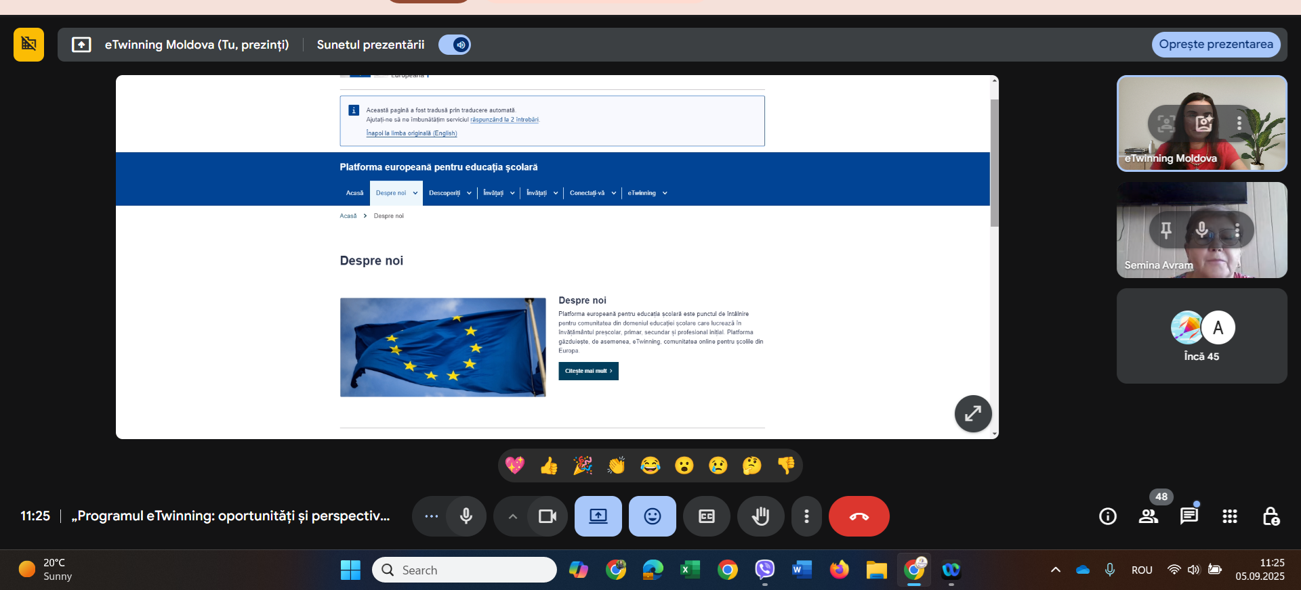Click the presenting screen-share icon in top bar
Image resolution: width=1301 pixels, height=590 pixels.
[81, 45]
